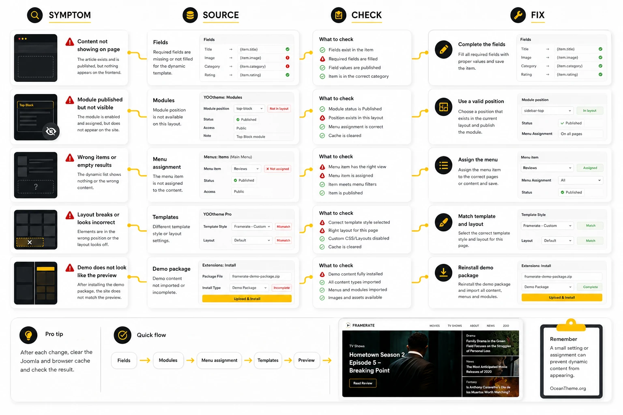Toggle green check for Item meets menu filters
This screenshot has width=623, height=415.
coord(322,184)
